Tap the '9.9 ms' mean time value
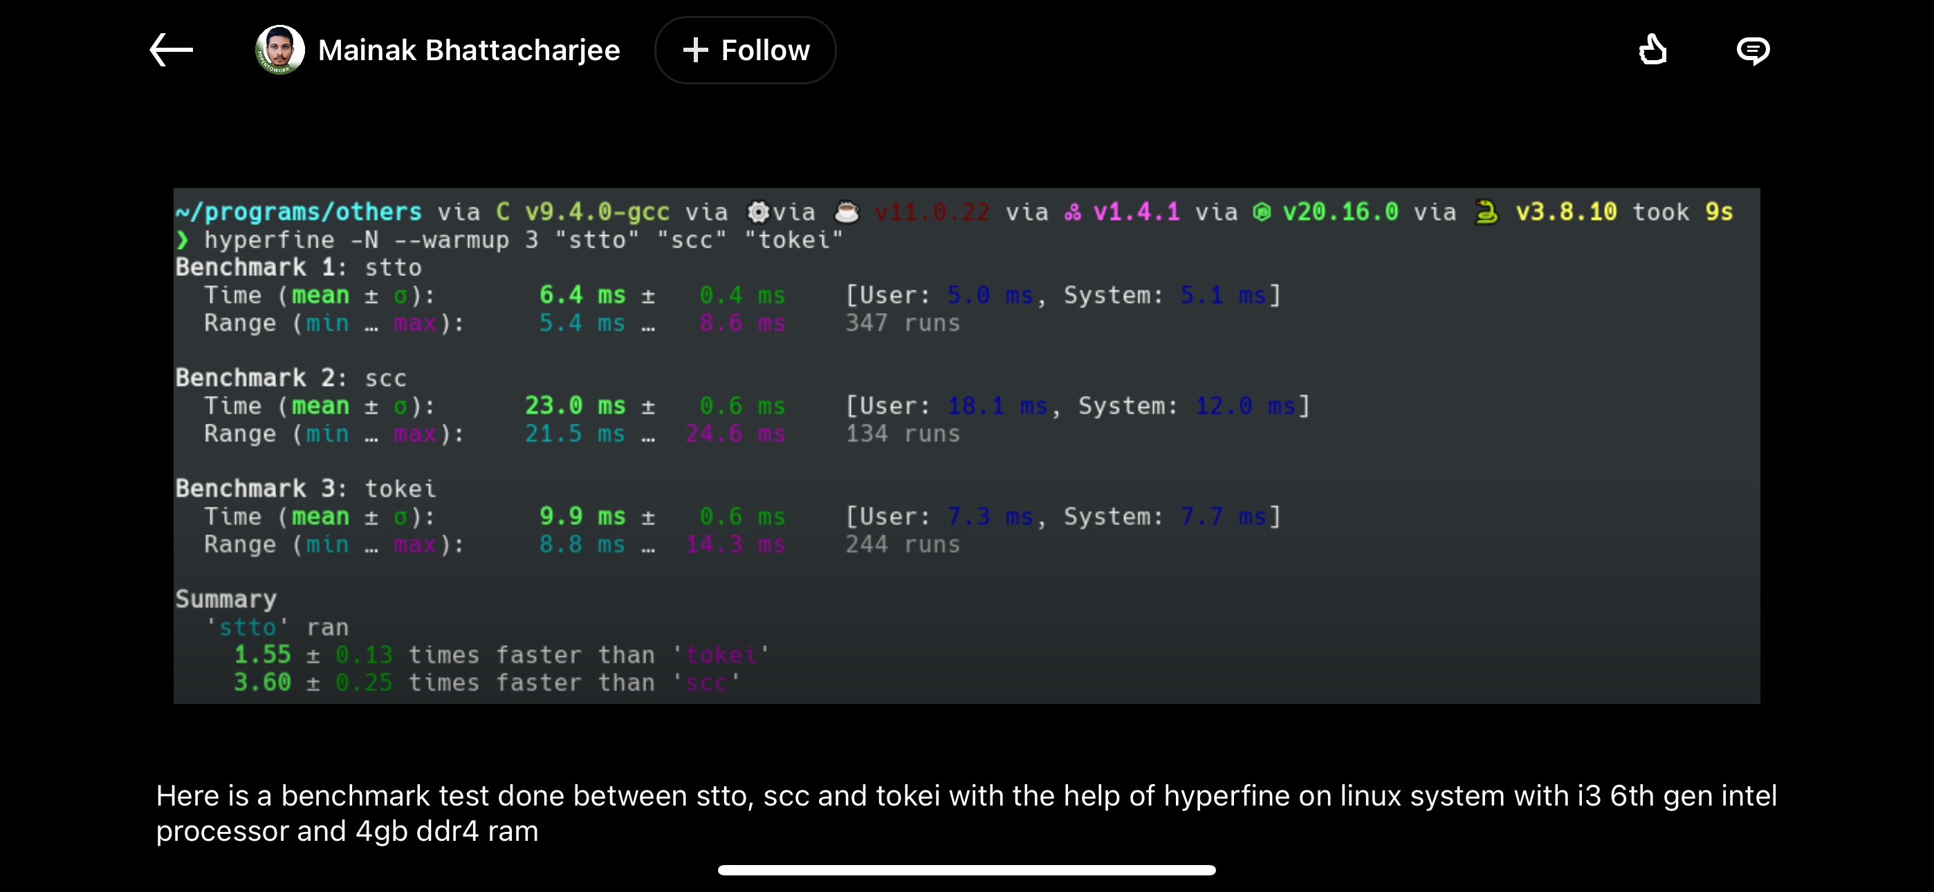Viewport: 1934px width, 892px height. click(582, 517)
